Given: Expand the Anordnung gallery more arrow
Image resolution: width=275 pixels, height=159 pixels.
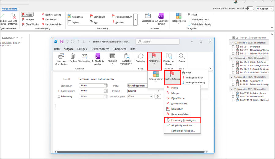Looking at the screenshot, I should click(135, 19).
